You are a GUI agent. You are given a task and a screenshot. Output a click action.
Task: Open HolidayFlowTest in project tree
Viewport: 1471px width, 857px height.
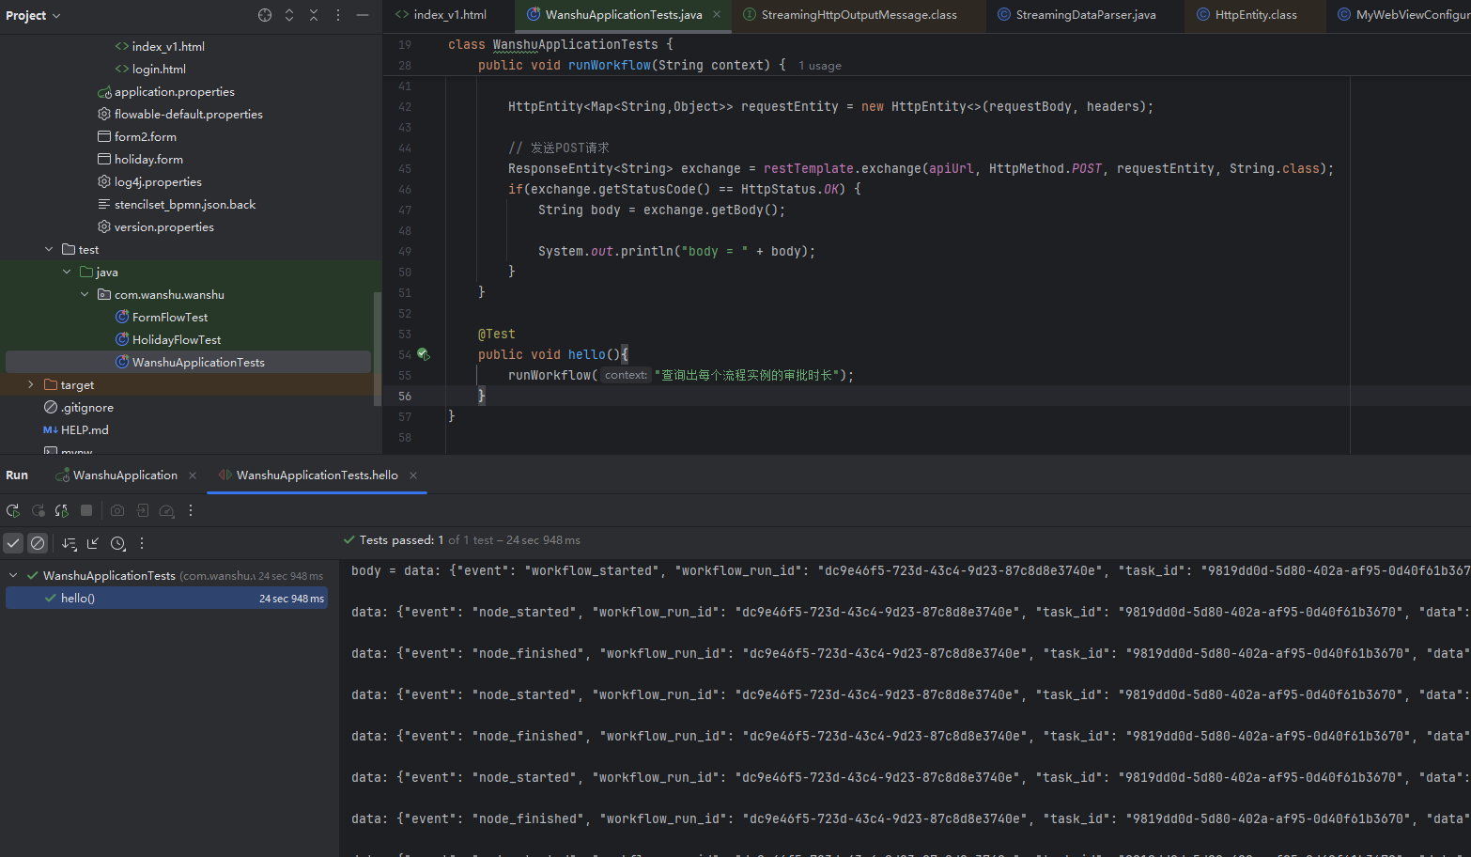click(x=177, y=339)
